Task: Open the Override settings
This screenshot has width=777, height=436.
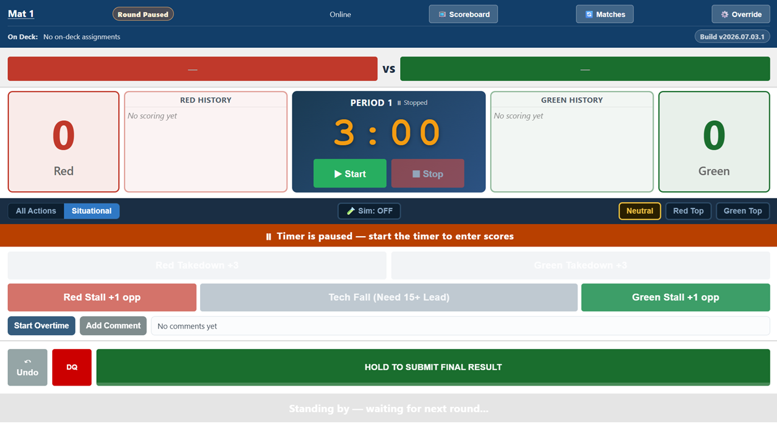Action: coord(741,14)
